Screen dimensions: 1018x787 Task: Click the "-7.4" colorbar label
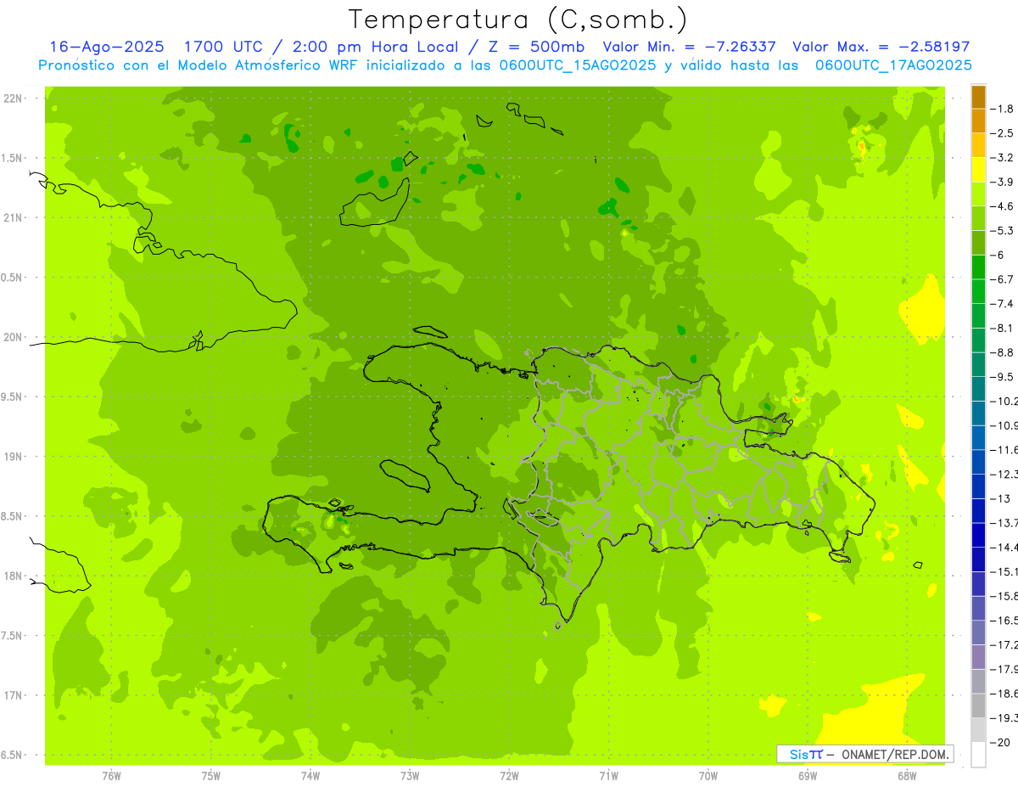pos(1003,304)
